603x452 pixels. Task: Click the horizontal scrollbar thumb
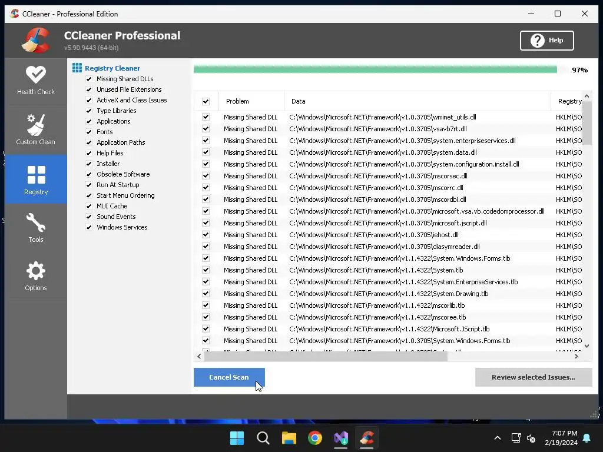(325, 356)
